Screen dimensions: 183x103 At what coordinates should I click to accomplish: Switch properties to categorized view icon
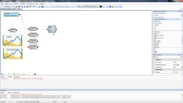[x=154, y=57]
